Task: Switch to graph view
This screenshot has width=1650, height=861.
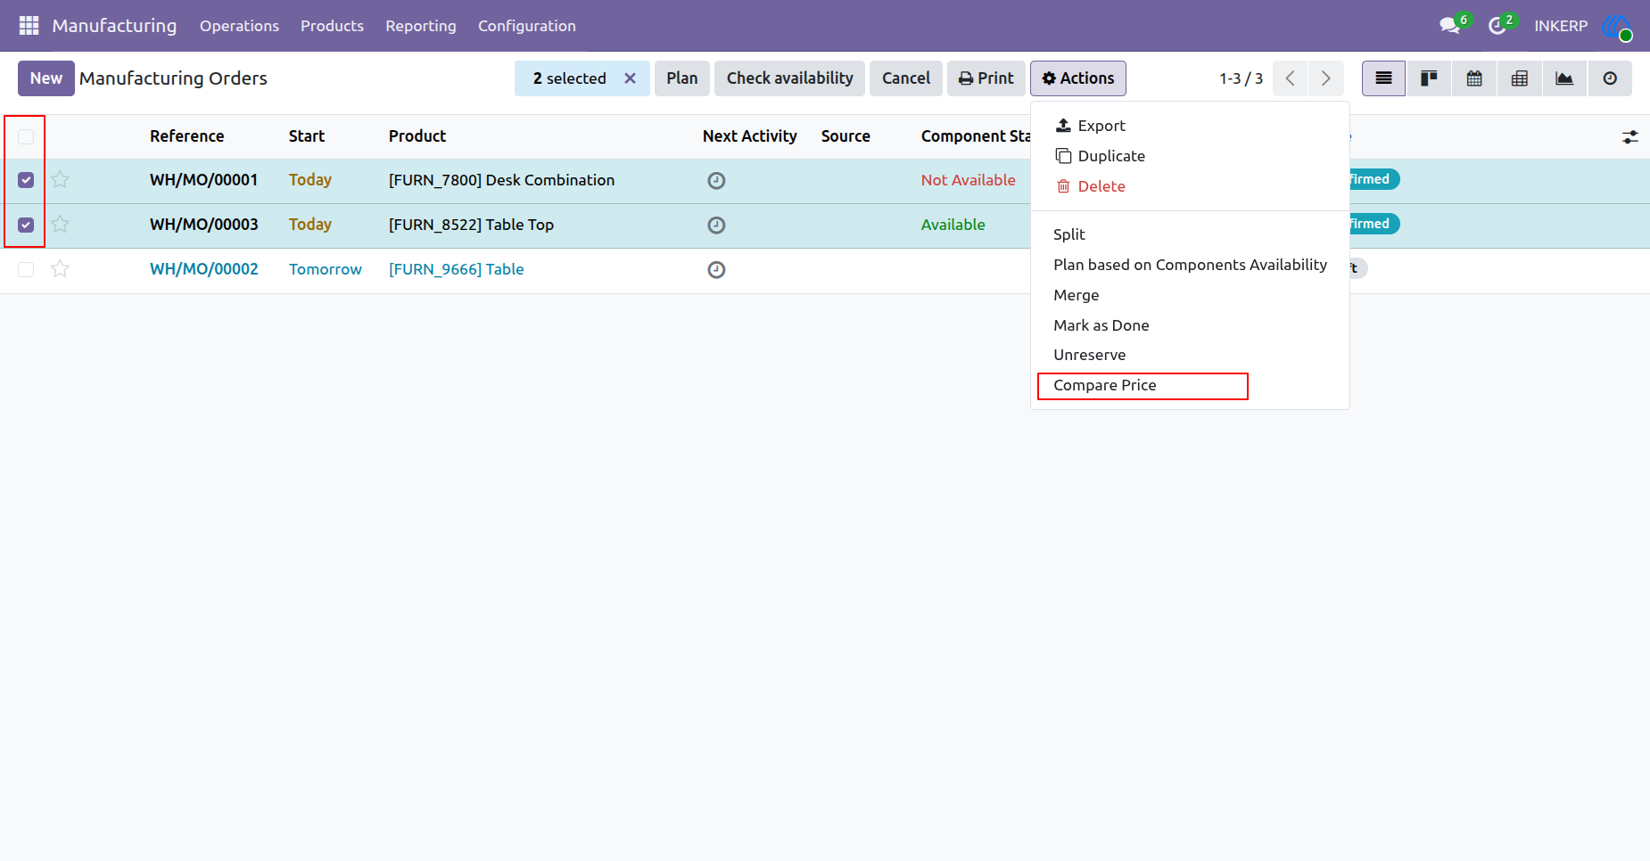Action: (1564, 78)
